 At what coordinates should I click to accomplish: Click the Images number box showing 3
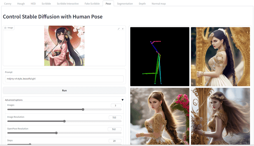(x=116, y=106)
